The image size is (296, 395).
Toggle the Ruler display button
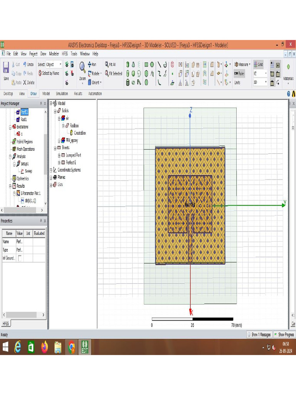coord(239,73)
